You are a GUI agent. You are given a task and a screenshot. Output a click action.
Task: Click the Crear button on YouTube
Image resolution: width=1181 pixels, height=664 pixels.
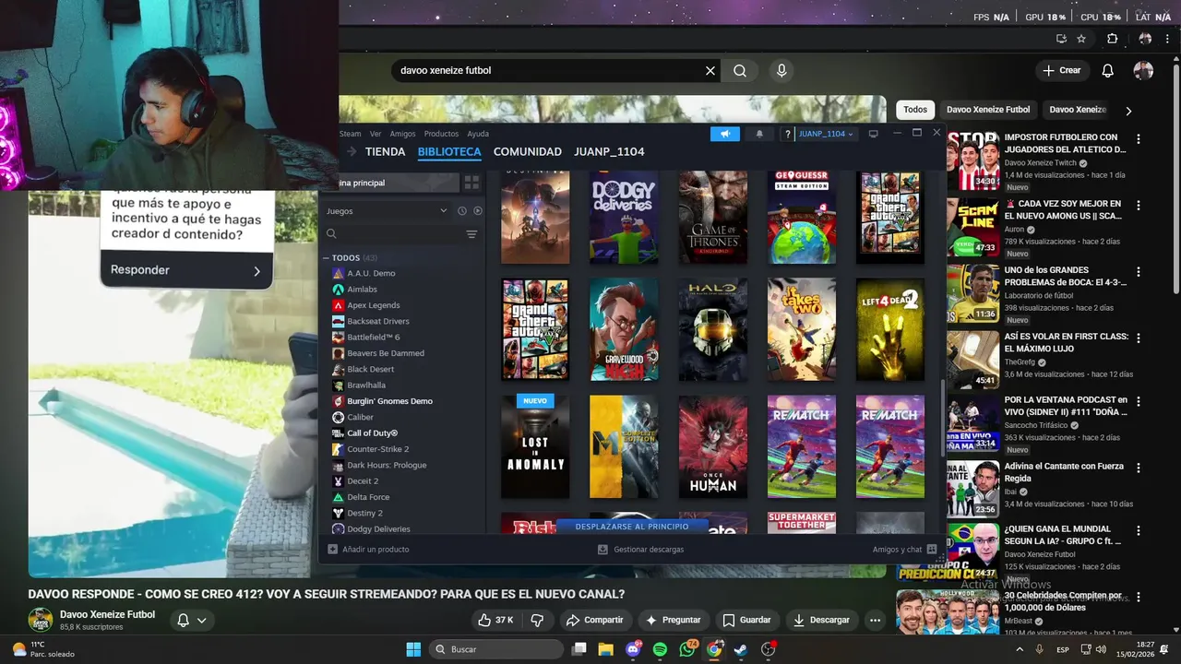pos(1061,70)
